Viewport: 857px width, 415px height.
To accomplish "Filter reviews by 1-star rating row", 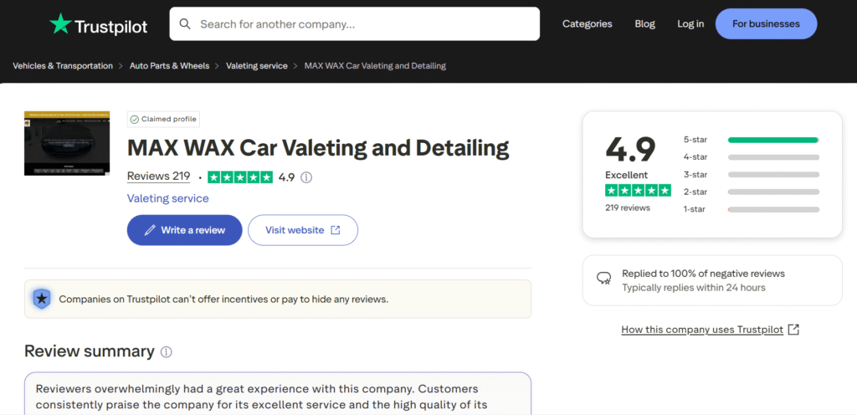I will (751, 209).
